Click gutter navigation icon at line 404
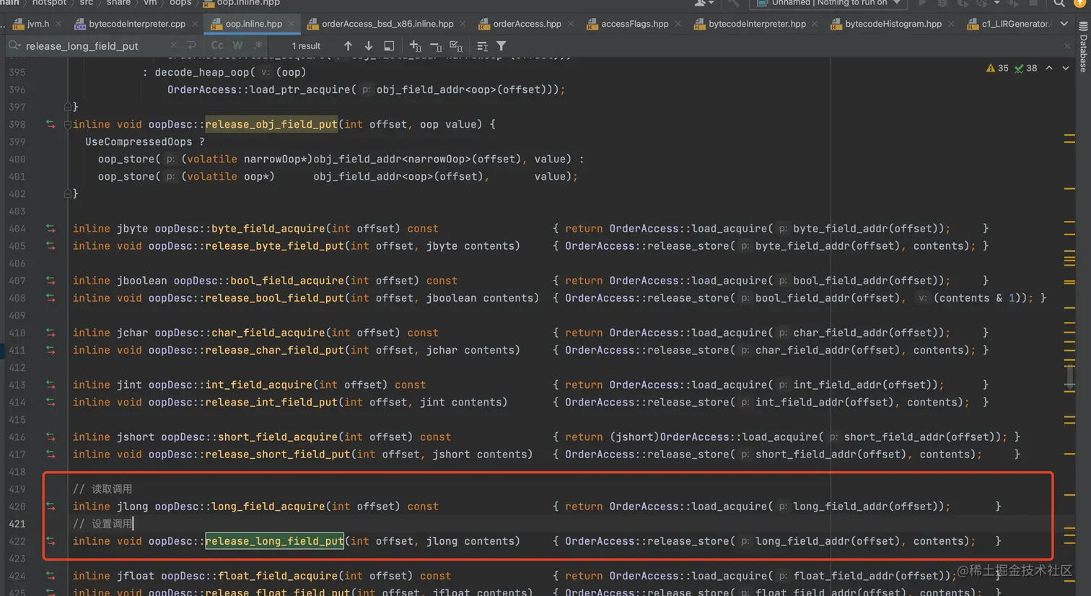1091x596 pixels. click(x=51, y=228)
